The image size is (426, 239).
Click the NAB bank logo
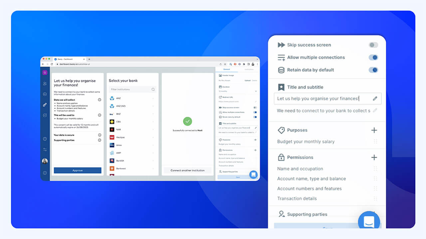pyautogui.click(x=111, y=129)
